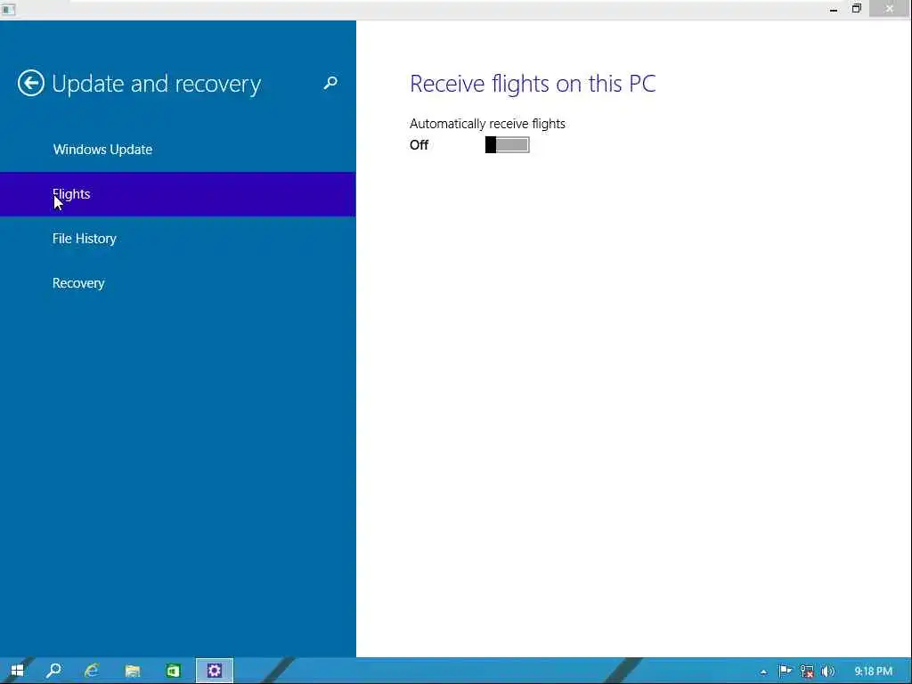Select the "Update and recovery" title

(157, 85)
